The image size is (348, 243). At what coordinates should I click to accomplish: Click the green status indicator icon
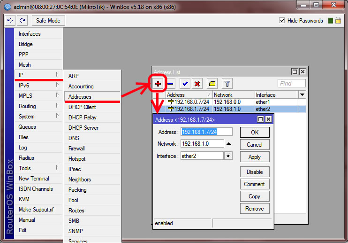point(331,21)
